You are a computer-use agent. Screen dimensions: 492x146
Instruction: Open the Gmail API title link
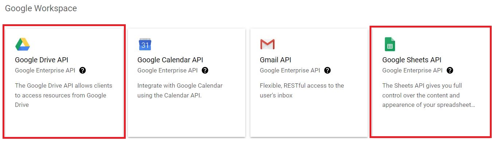pos(276,60)
